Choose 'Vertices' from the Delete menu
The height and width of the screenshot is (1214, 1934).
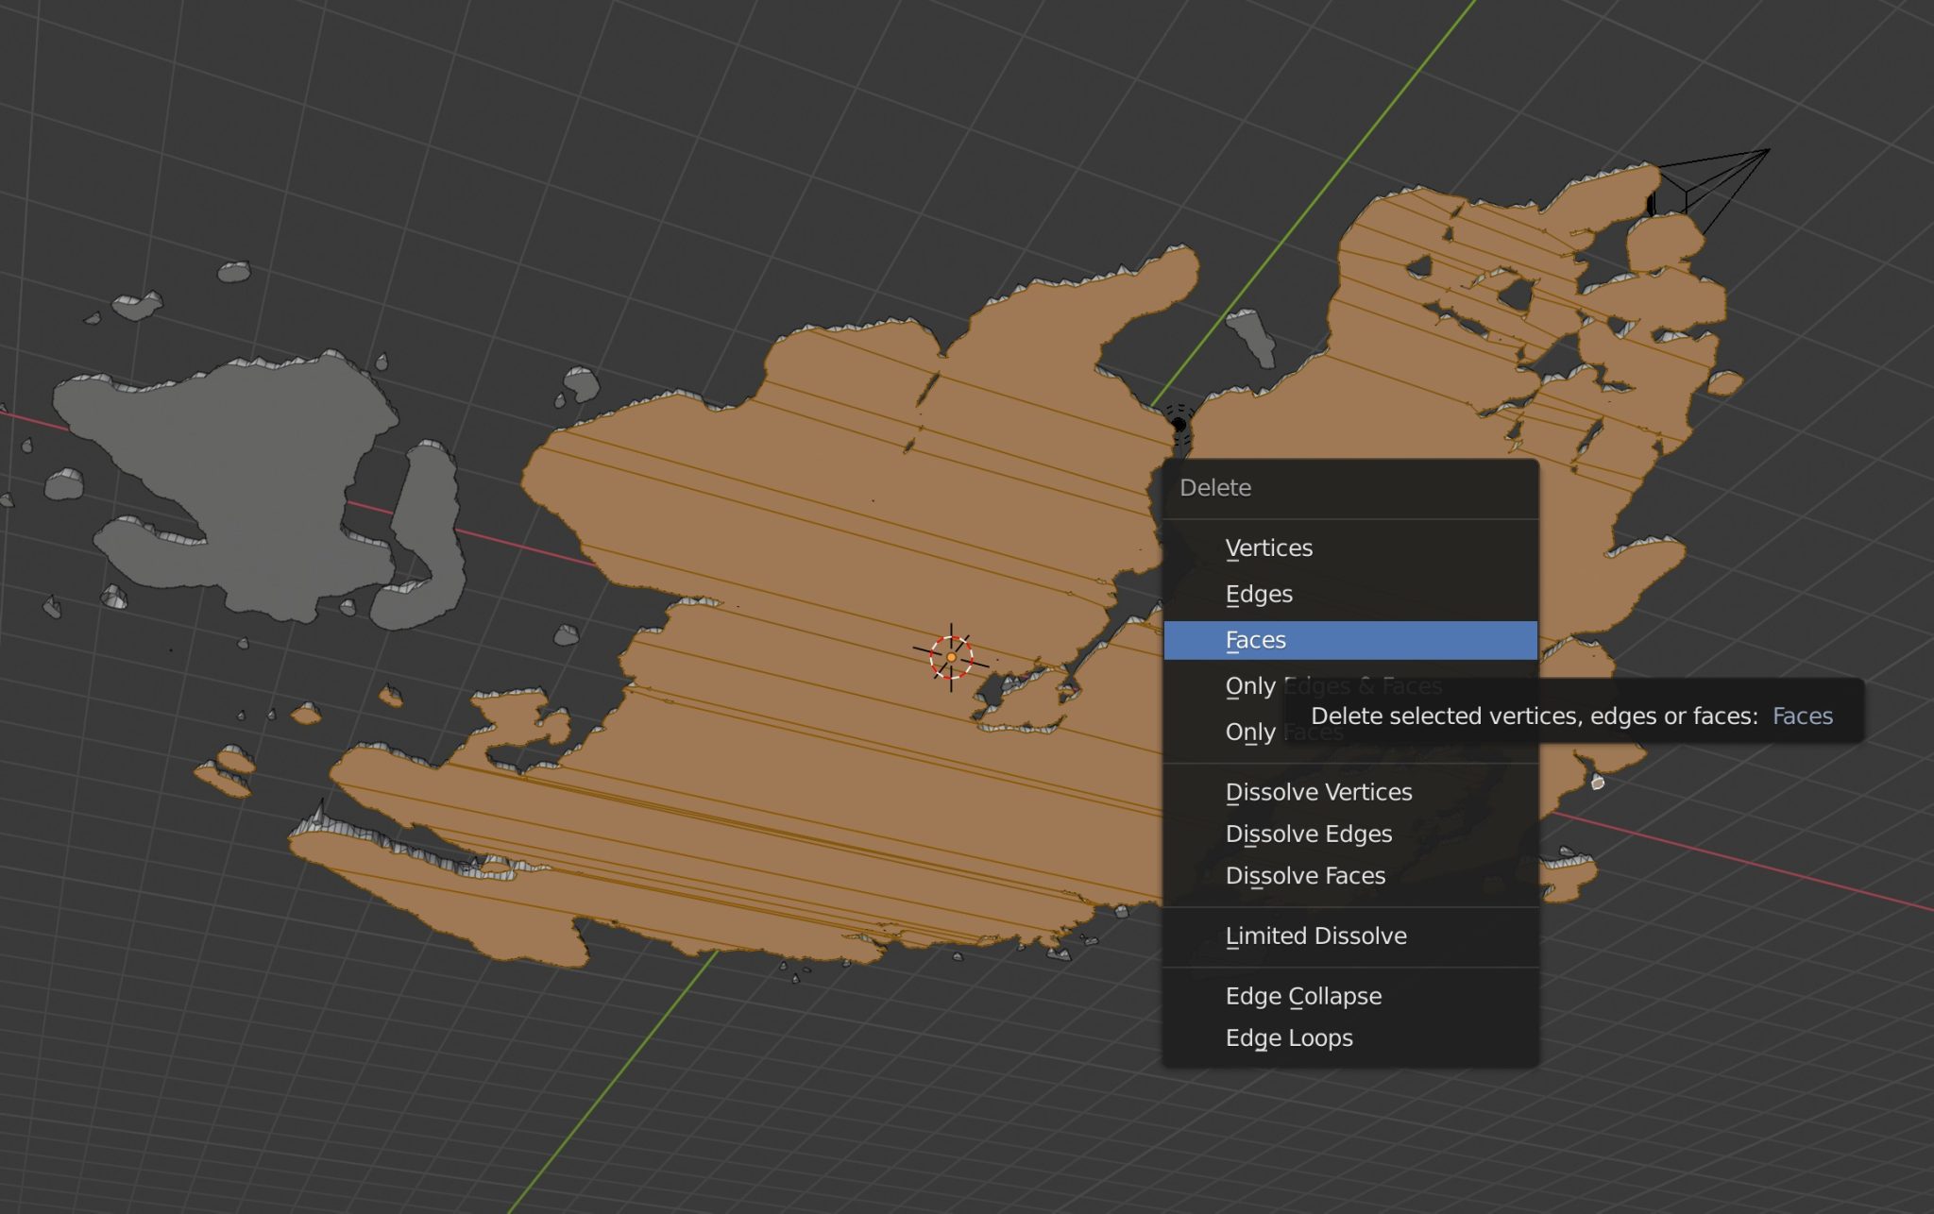1269,548
